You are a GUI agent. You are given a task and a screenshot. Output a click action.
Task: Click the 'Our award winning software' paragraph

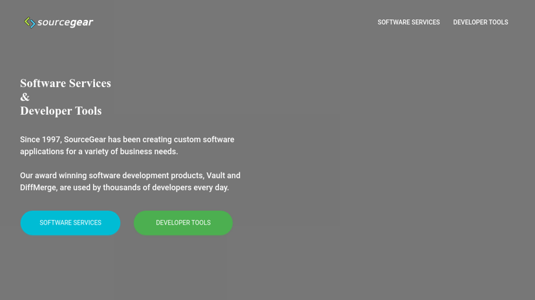[130, 181]
